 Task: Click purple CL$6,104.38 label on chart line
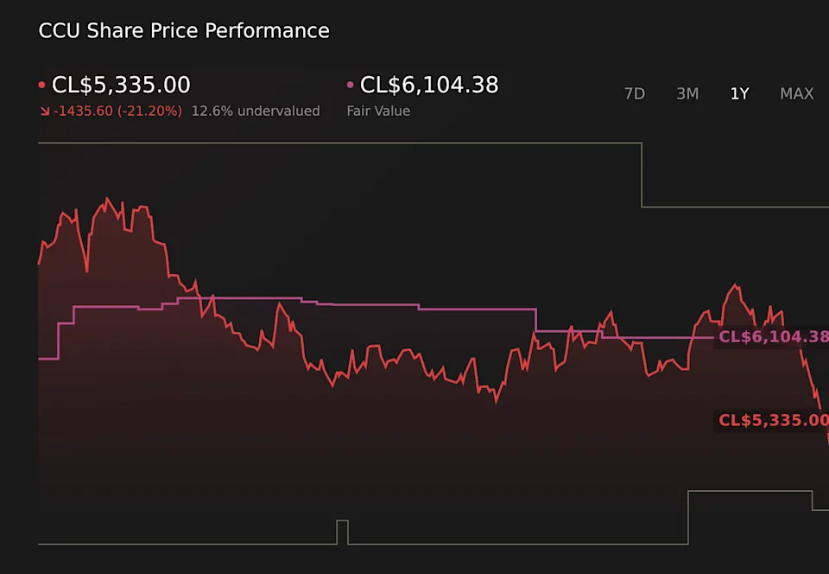[773, 336]
